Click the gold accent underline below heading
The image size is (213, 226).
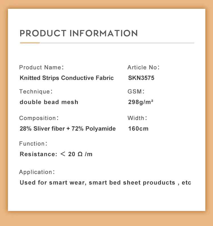click(x=30, y=43)
